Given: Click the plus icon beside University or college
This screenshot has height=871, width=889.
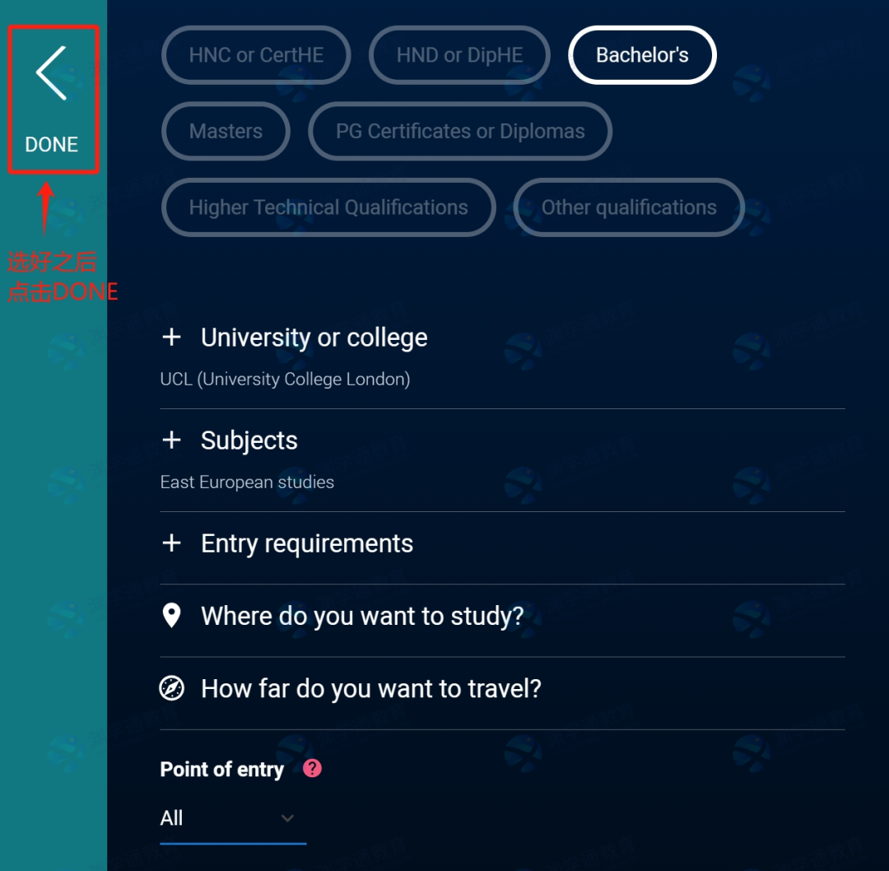Looking at the screenshot, I should click(x=171, y=337).
